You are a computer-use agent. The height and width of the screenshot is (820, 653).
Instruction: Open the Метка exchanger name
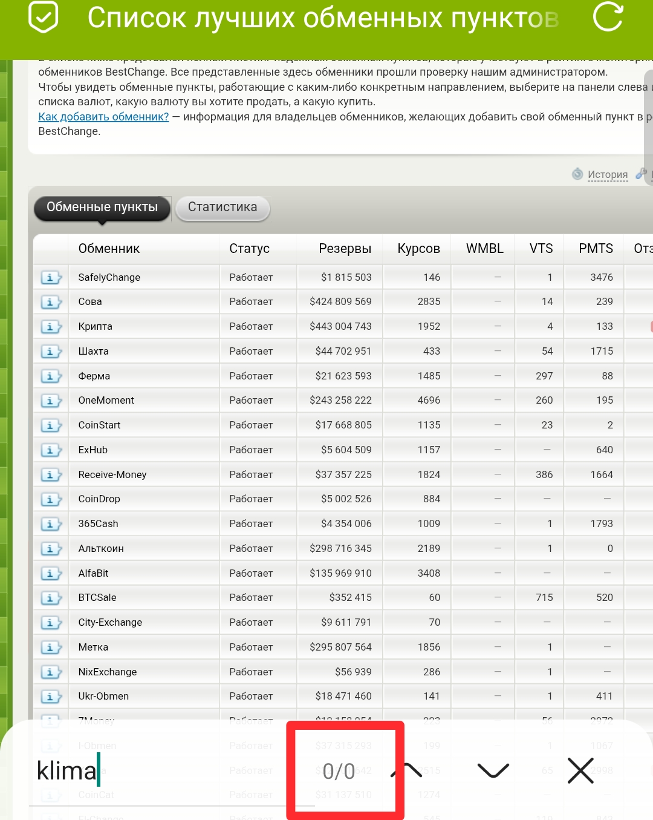point(93,648)
